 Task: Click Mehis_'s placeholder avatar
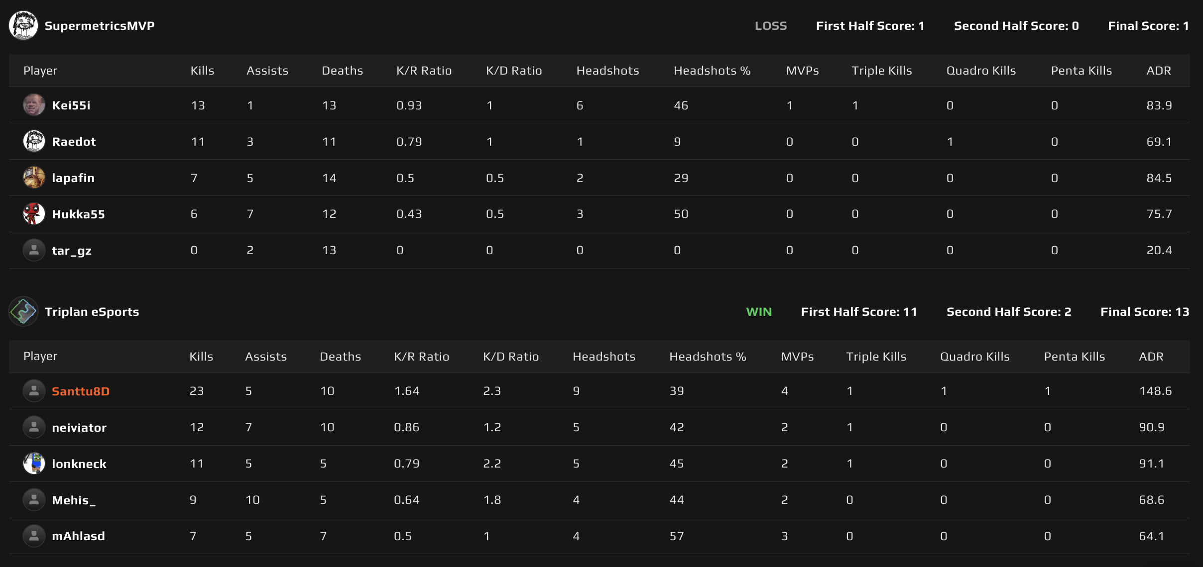(x=33, y=499)
